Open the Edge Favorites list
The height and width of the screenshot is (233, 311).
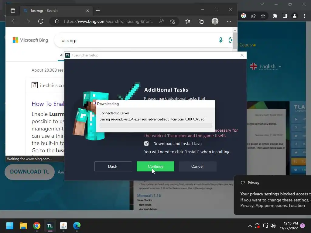[188, 21]
